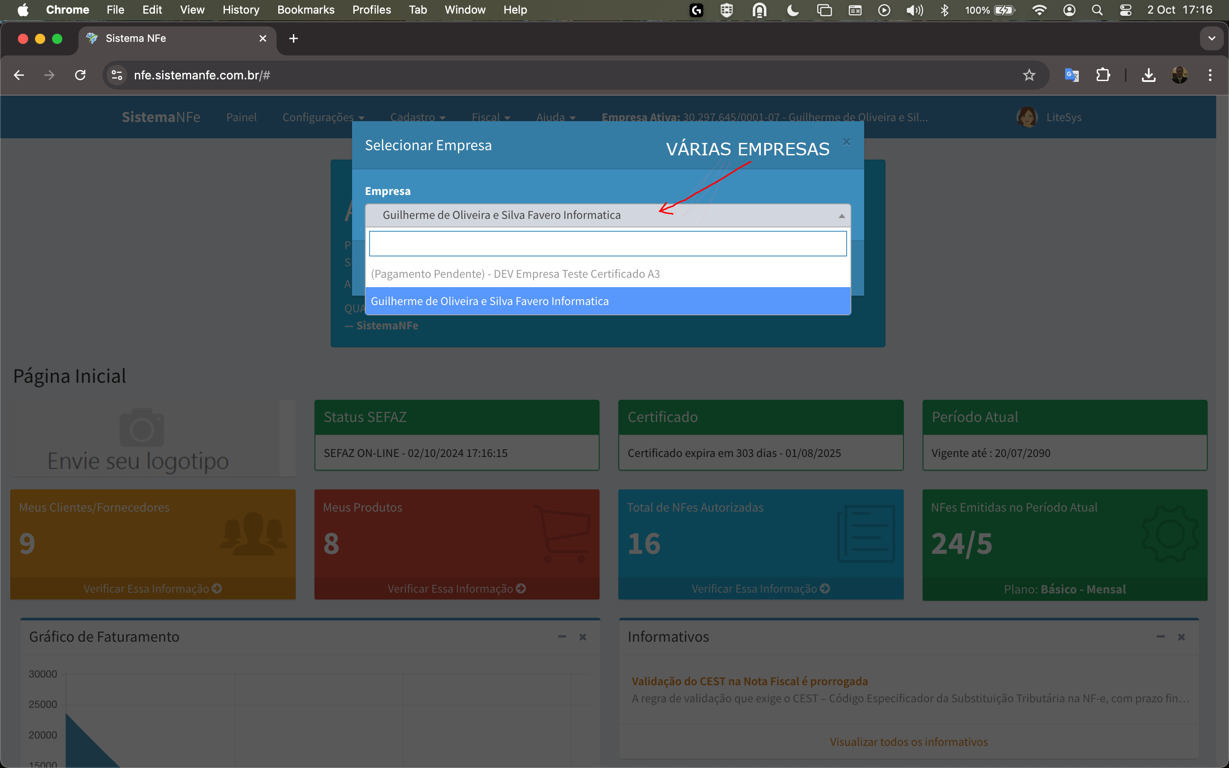
Task: Expand the Fiscal menu
Action: pos(491,117)
